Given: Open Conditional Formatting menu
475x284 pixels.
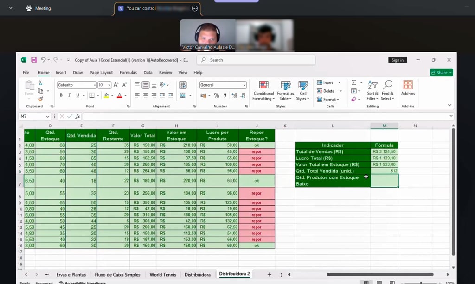Looking at the screenshot, I should pyautogui.click(x=263, y=90).
